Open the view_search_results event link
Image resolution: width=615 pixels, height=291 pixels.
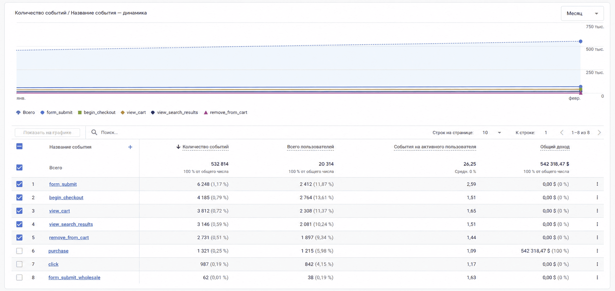(71, 224)
